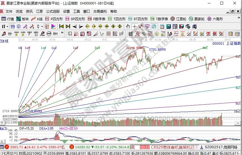Select the hand pan tool

pos(128,26)
